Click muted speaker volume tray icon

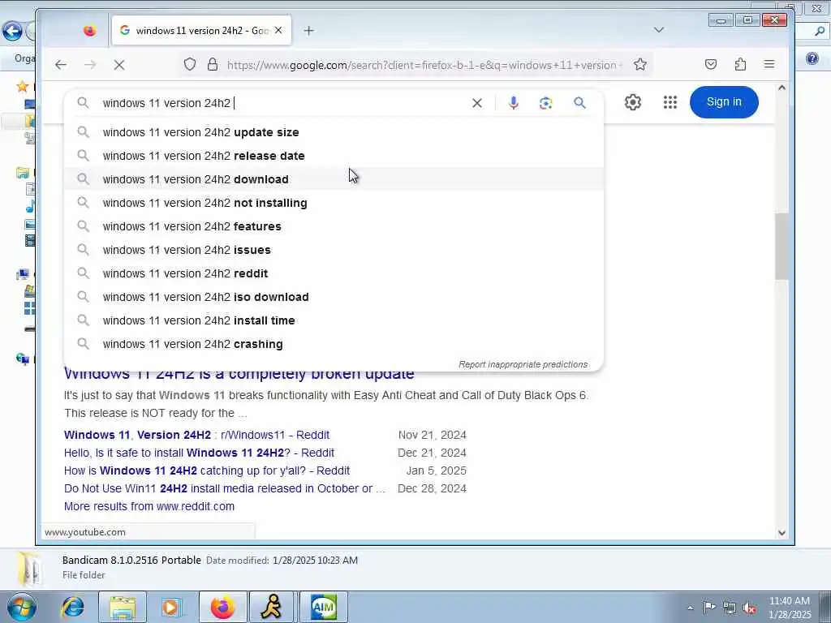[749, 608]
